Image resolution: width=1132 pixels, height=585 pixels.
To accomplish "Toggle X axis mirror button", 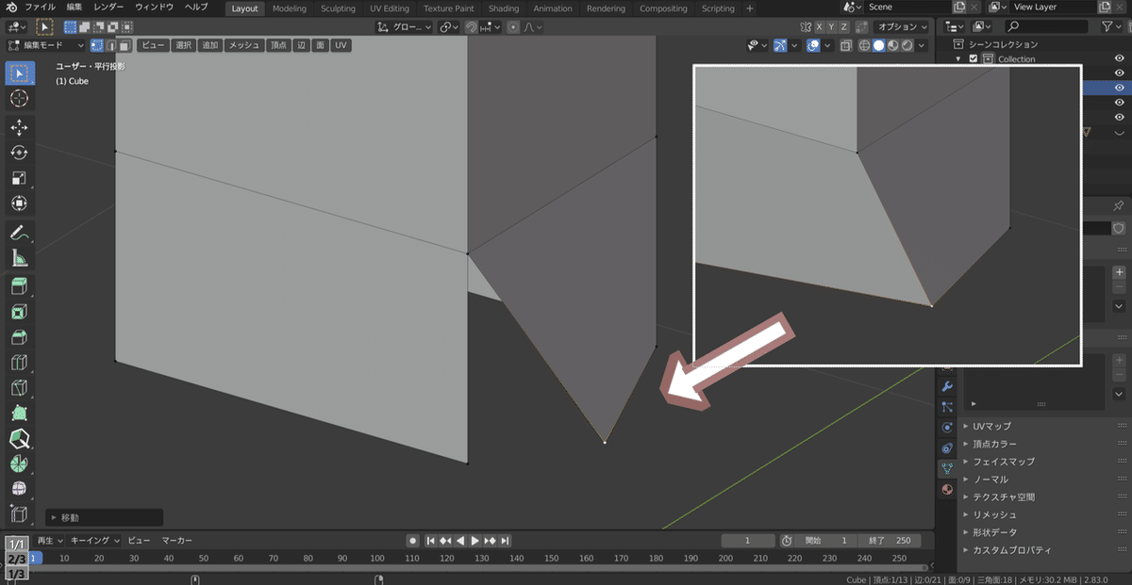I will 819,27.
